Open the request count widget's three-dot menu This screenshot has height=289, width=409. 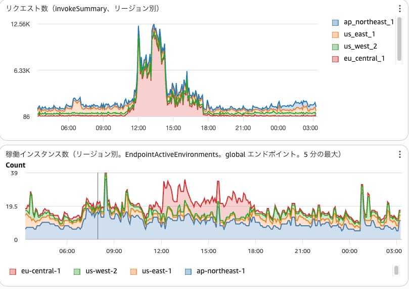[399, 9]
